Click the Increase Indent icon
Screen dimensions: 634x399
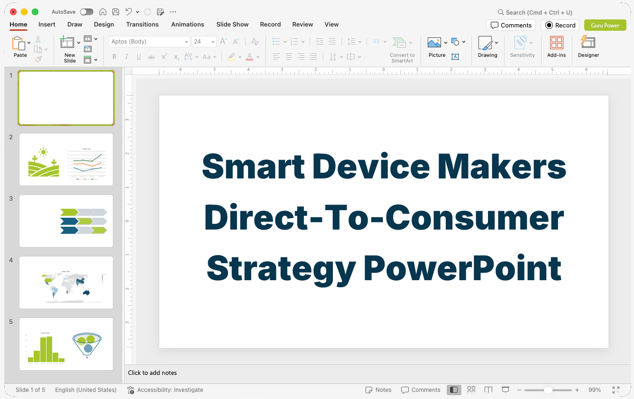coord(332,42)
